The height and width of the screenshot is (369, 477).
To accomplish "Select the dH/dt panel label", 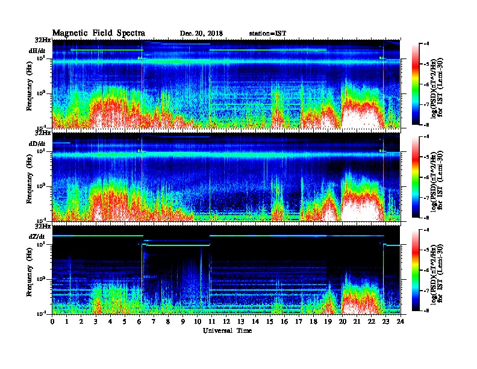I will [x=37, y=51].
